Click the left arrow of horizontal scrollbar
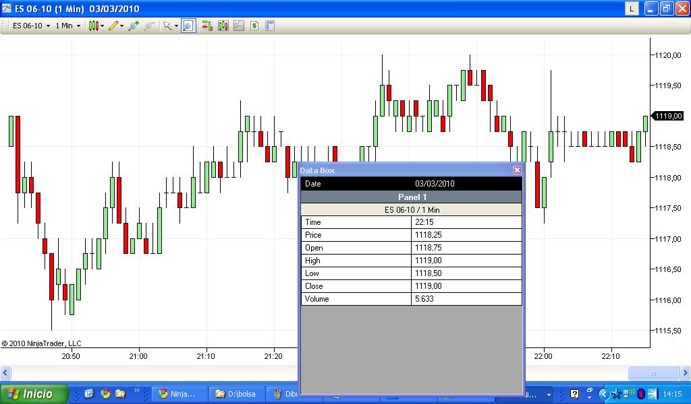This screenshot has height=404, width=691. click(x=5, y=373)
